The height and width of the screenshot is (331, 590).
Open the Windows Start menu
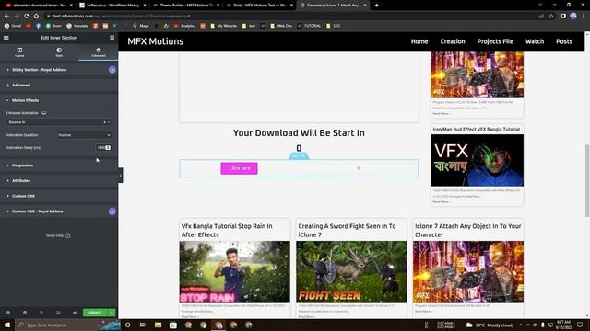pos(7,325)
